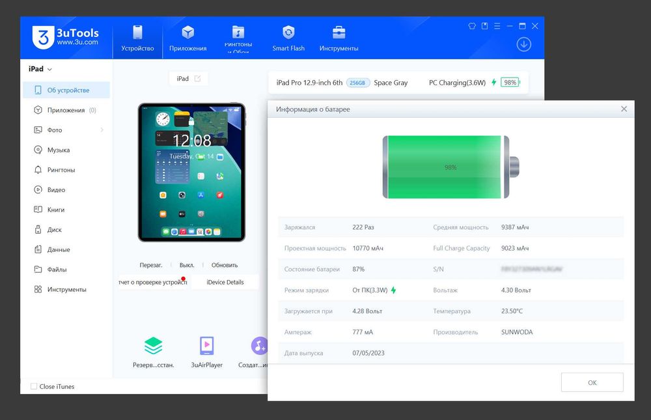
Task: Click the 4.28 Вольт value
Action: click(367, 311)
